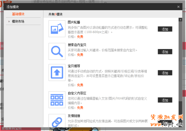186x131 pixels.
Task: Select the 友情链接 module title
Action: (x=74, y=115)
